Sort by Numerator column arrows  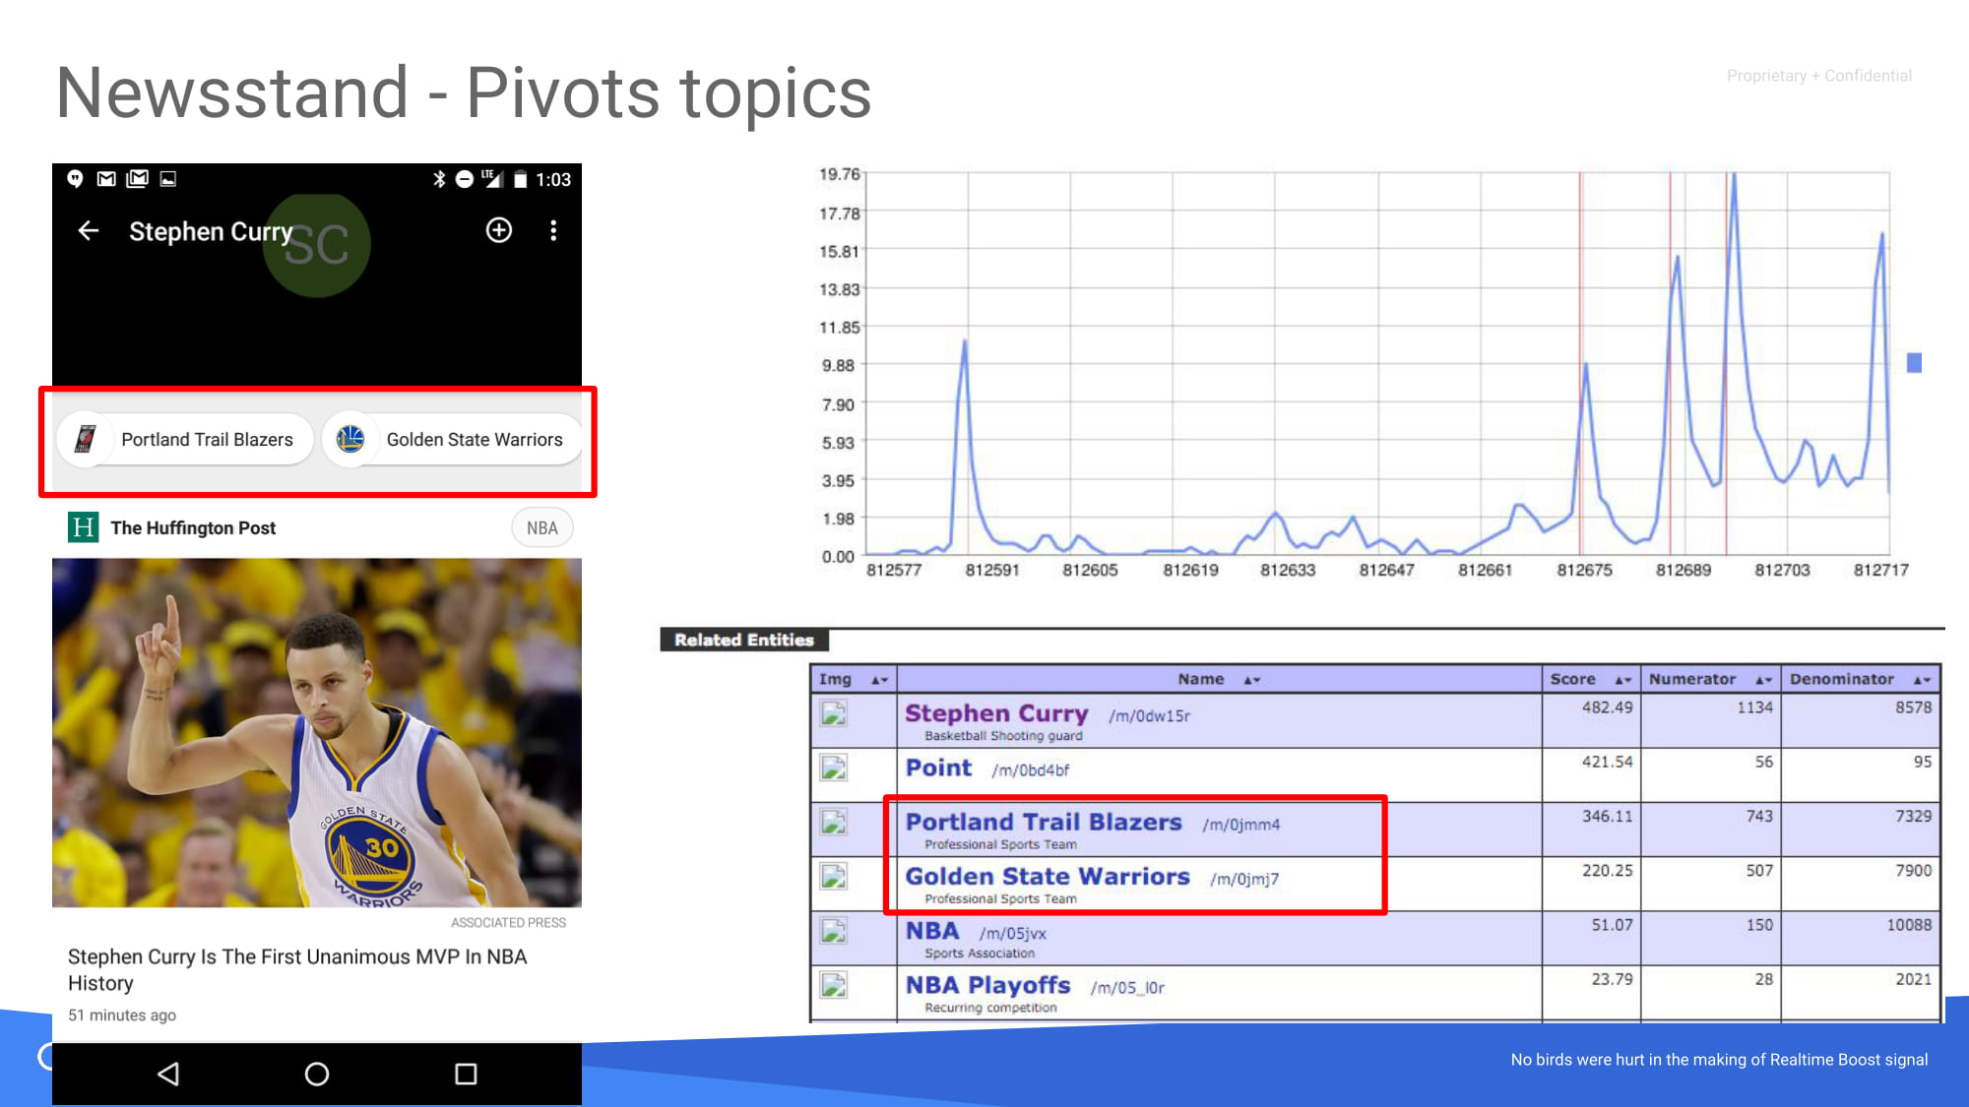tap(1763, 680)
